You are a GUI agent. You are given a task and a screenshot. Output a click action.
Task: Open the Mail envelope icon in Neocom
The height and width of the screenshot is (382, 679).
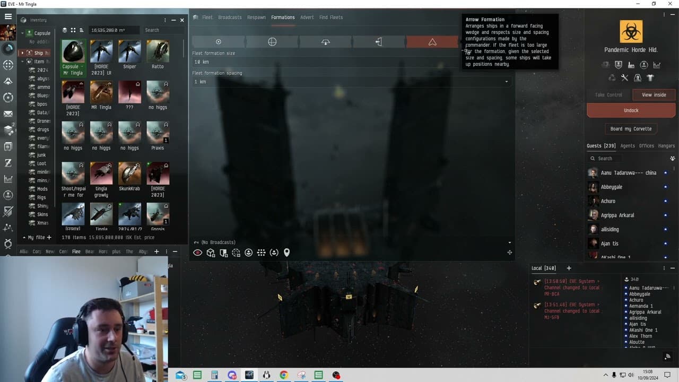click(8, 114)
